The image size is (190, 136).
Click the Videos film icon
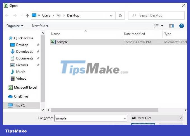tap(13, 79)
